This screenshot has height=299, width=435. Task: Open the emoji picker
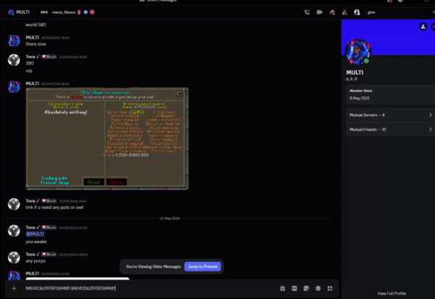tap(318, 288)
